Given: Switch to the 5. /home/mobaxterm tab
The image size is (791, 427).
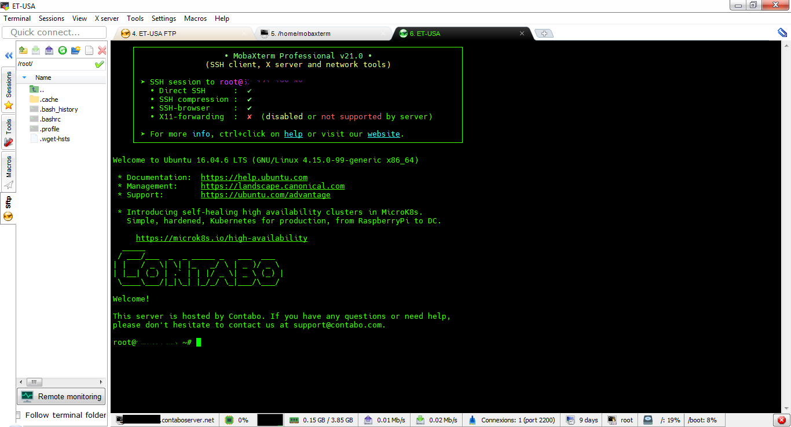Looking at the screenshot, I should tap(323, 34).
